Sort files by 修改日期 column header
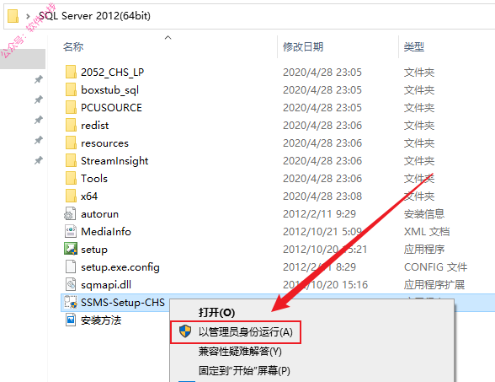Image resolution: width=495 pixels, height=382 pixels. point(303,47)
